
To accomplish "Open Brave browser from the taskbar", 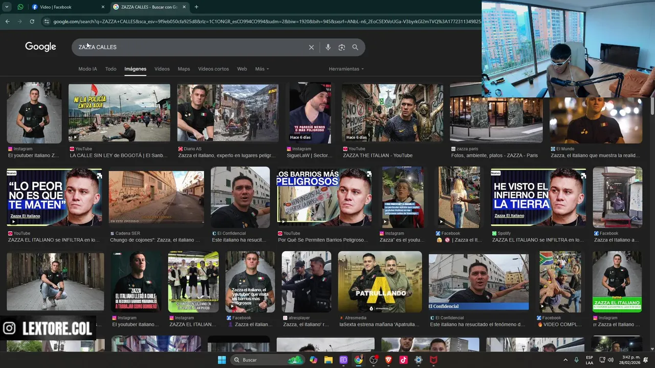I will tap(388, 360).
